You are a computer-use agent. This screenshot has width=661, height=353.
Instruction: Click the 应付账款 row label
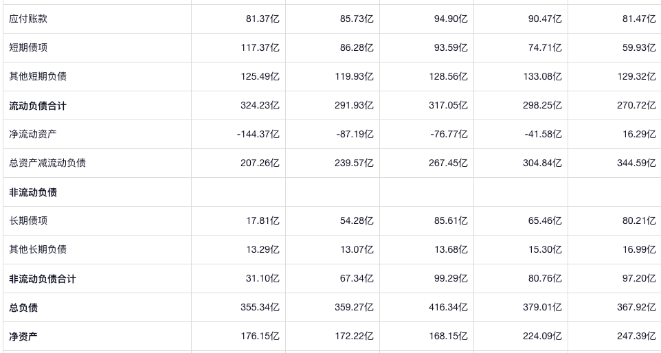click(x=28, y=19)
